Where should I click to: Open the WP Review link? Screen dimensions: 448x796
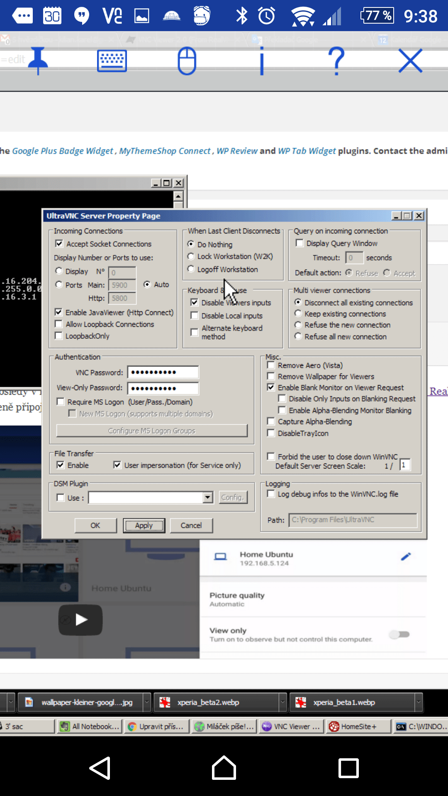click(x=237, y=151)
